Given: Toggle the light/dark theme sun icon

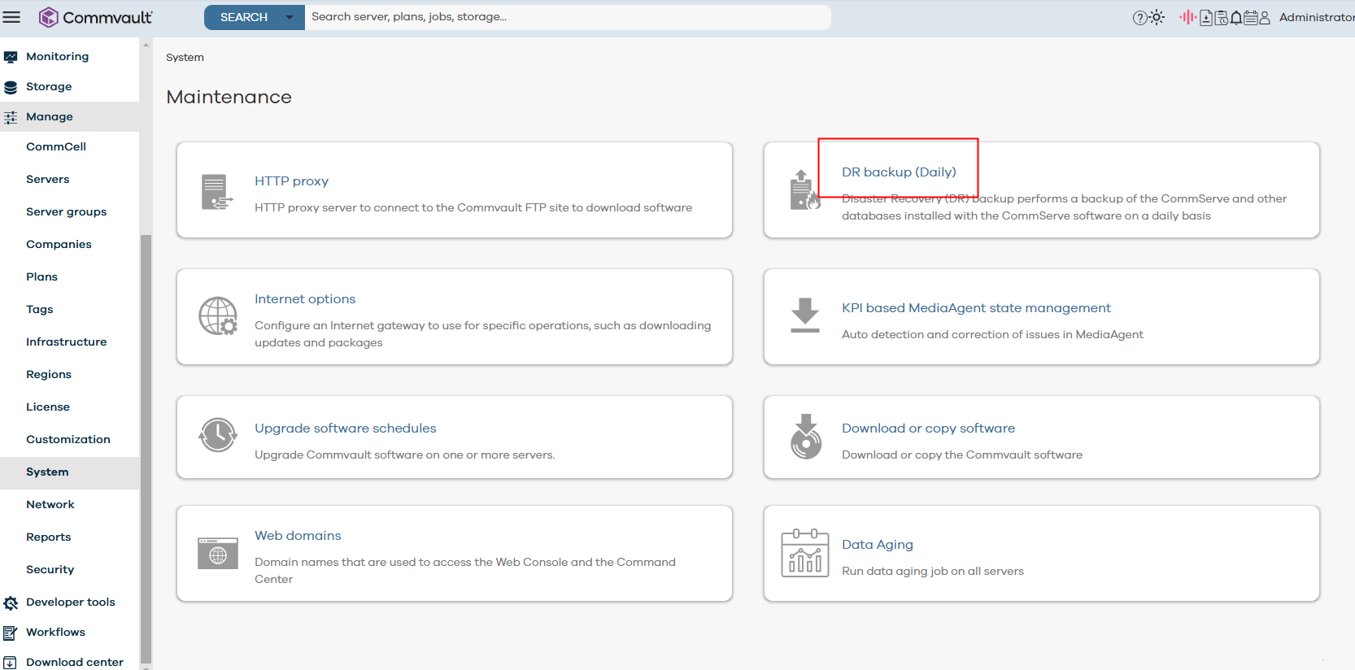Looking at the screenshot, I should [1157, 17].
